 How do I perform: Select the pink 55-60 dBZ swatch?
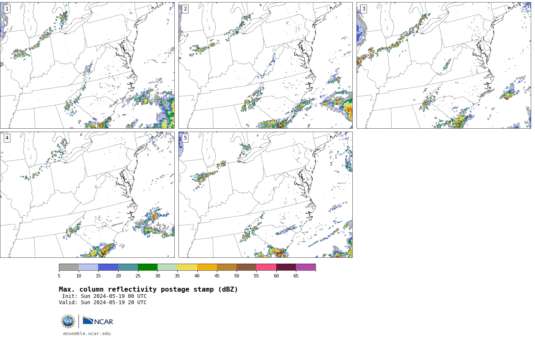tap(266, 267)
